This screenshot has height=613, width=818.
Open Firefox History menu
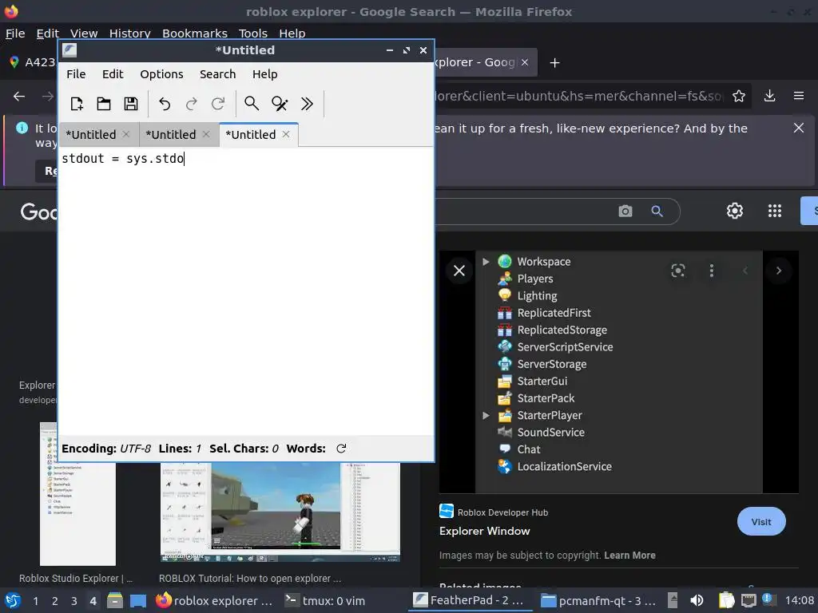coord(130,34)
